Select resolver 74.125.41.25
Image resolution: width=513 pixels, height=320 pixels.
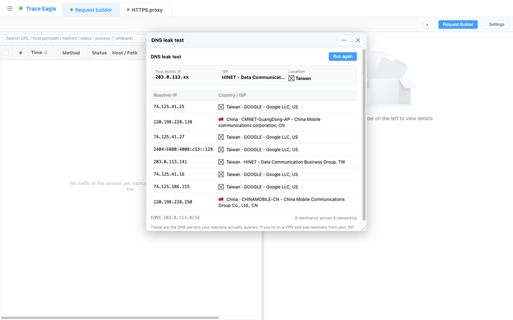tap(169, 106)
